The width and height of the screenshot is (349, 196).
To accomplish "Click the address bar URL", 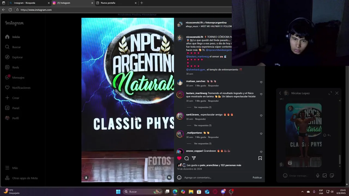I will pyautogui.click(x=36, y=10).
